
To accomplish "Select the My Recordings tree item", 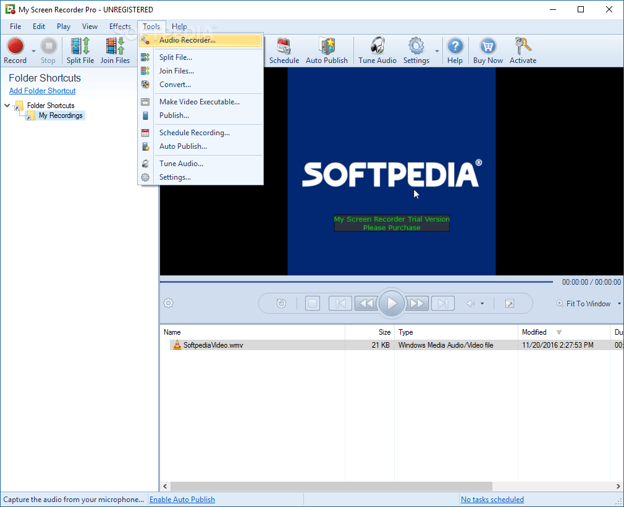I will tap(61, 115).
